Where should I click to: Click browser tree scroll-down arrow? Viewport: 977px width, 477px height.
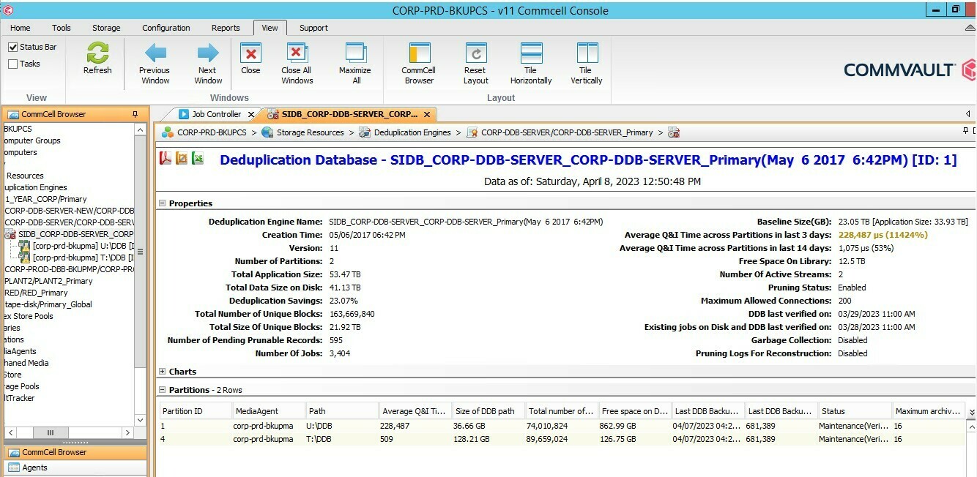[141, 421]
